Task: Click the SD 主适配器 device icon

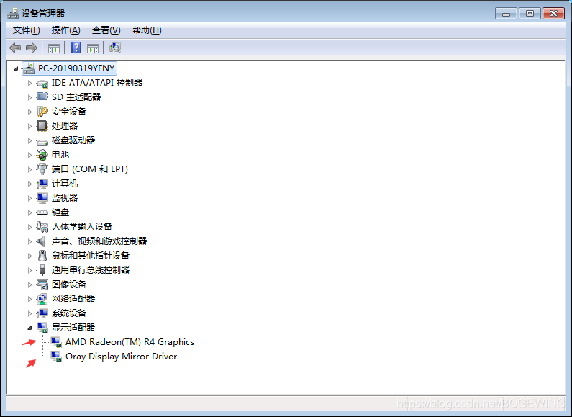Action: 42,97
